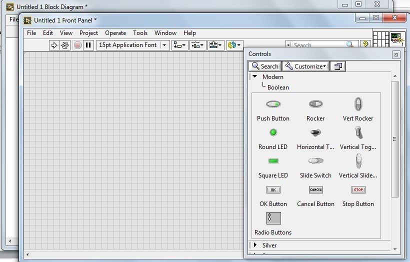The image size is (410, 262).
Task: Click the Controls palette scroll down arrow
Action: pyautogui.click(x=395, y=249)
